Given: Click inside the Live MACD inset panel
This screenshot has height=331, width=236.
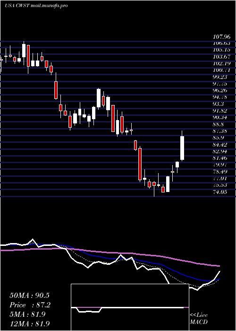Looking at the screenshot, I should pyautogui.click(x=130, y=307).
